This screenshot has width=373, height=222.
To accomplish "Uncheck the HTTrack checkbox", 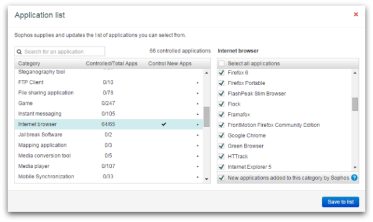I will [221, 156].
